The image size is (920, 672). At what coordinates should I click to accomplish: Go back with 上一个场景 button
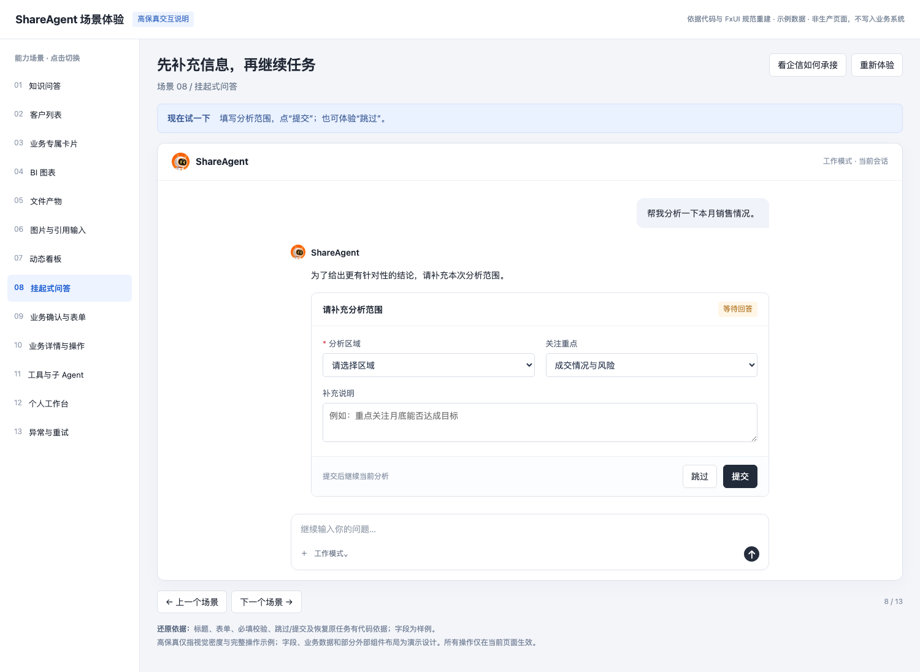(x=192, y=602)
